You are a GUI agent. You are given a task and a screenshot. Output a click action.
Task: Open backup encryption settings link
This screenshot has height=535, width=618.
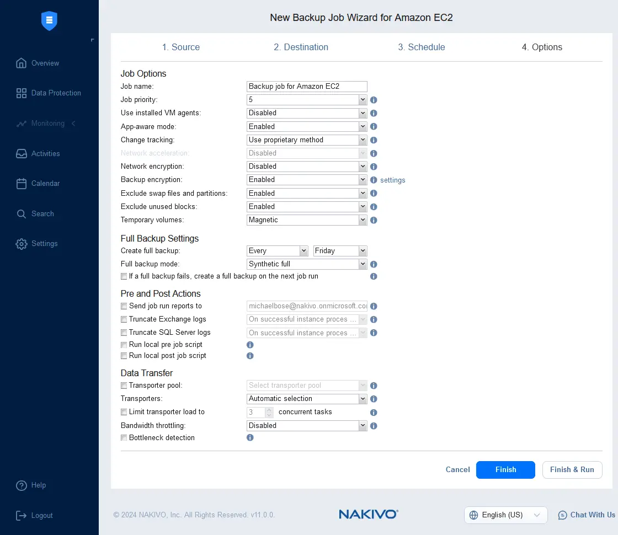(x=392, y=180)
